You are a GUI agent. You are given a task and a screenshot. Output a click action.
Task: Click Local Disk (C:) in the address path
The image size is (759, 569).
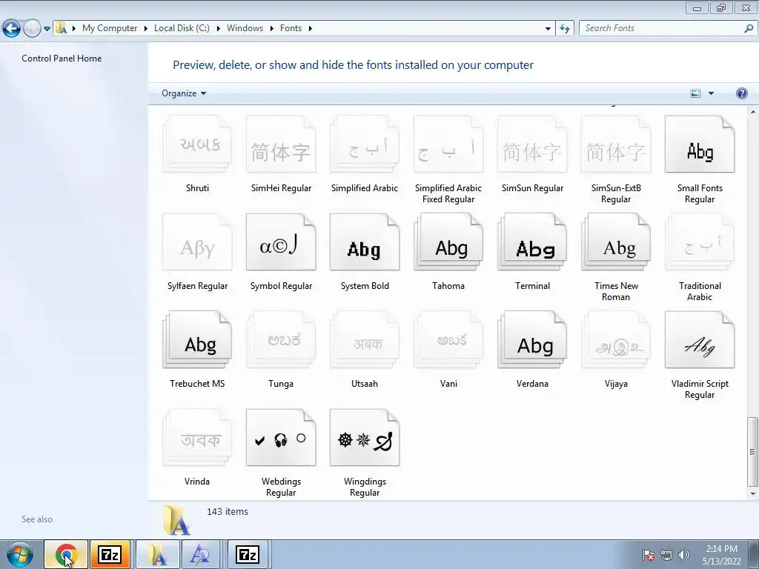coord(182,28)
